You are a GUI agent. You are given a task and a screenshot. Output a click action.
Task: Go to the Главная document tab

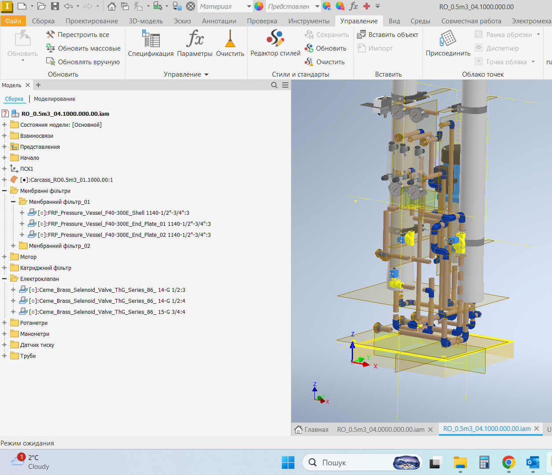(312, 429)
